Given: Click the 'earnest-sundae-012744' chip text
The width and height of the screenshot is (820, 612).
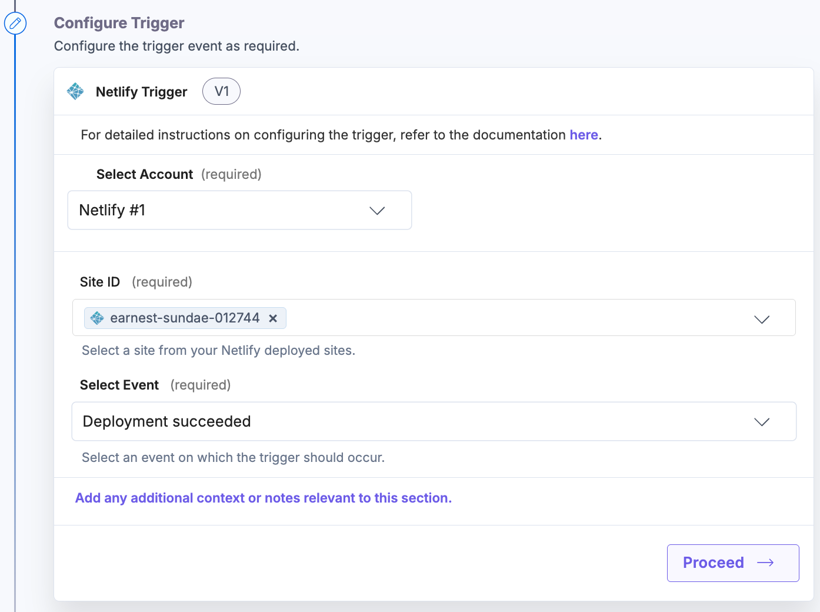Looking at the screenshot, I should (x=185, y=318).
